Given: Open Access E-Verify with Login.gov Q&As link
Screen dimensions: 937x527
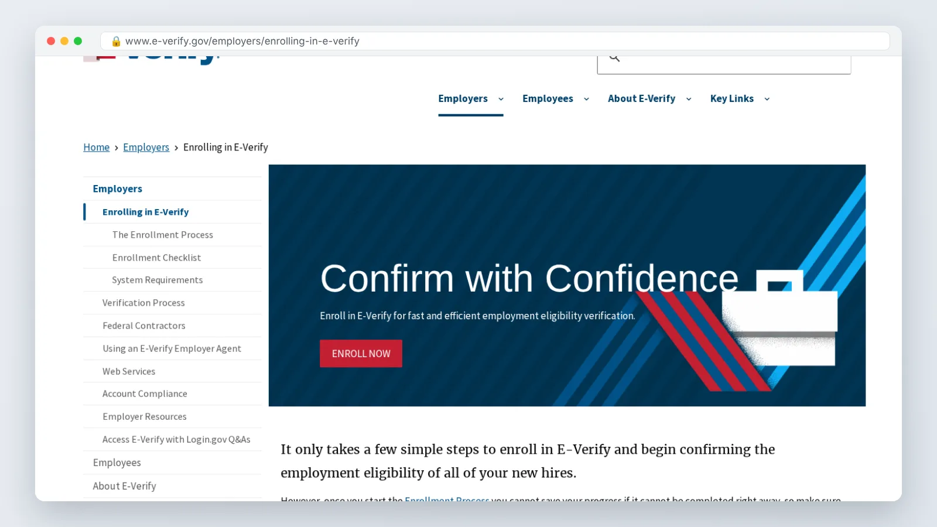Looking at the screenshot, I should (x=176, y=439).
